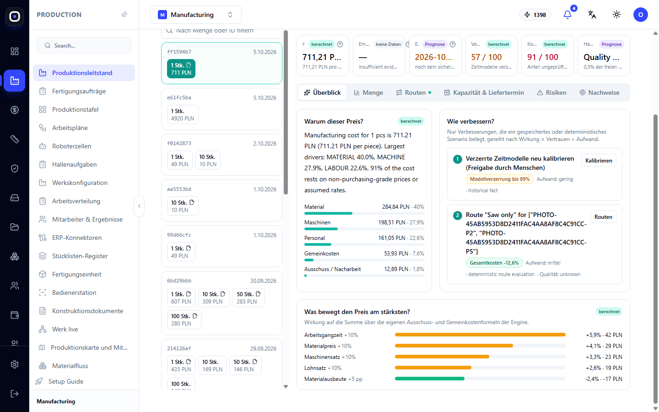
Task: Click the help icon on 711,21 card
Action: [x=340, y=44]
